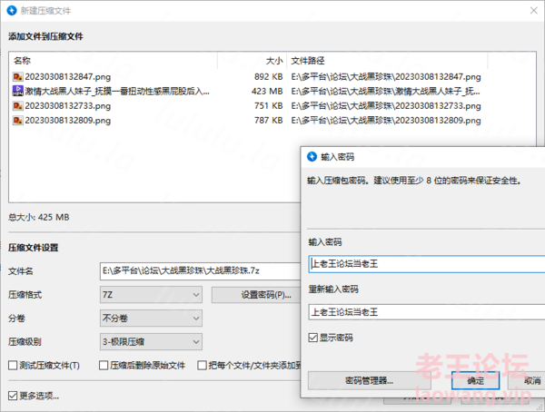This screenshot has width=545, height=412.
Task: Select file name 20230308132809.png in list
Action: [x=68, y=120]
